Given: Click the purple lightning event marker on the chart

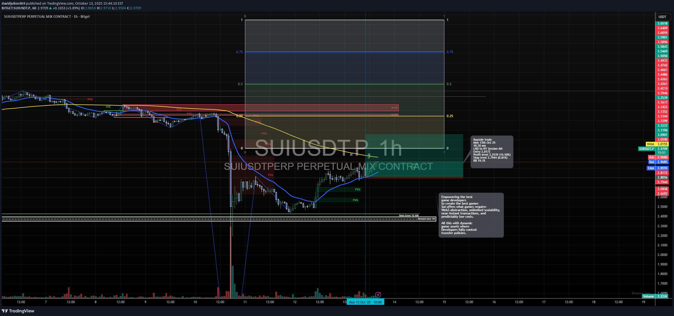Looking at the screenshot, I should [x=379, y=294].
